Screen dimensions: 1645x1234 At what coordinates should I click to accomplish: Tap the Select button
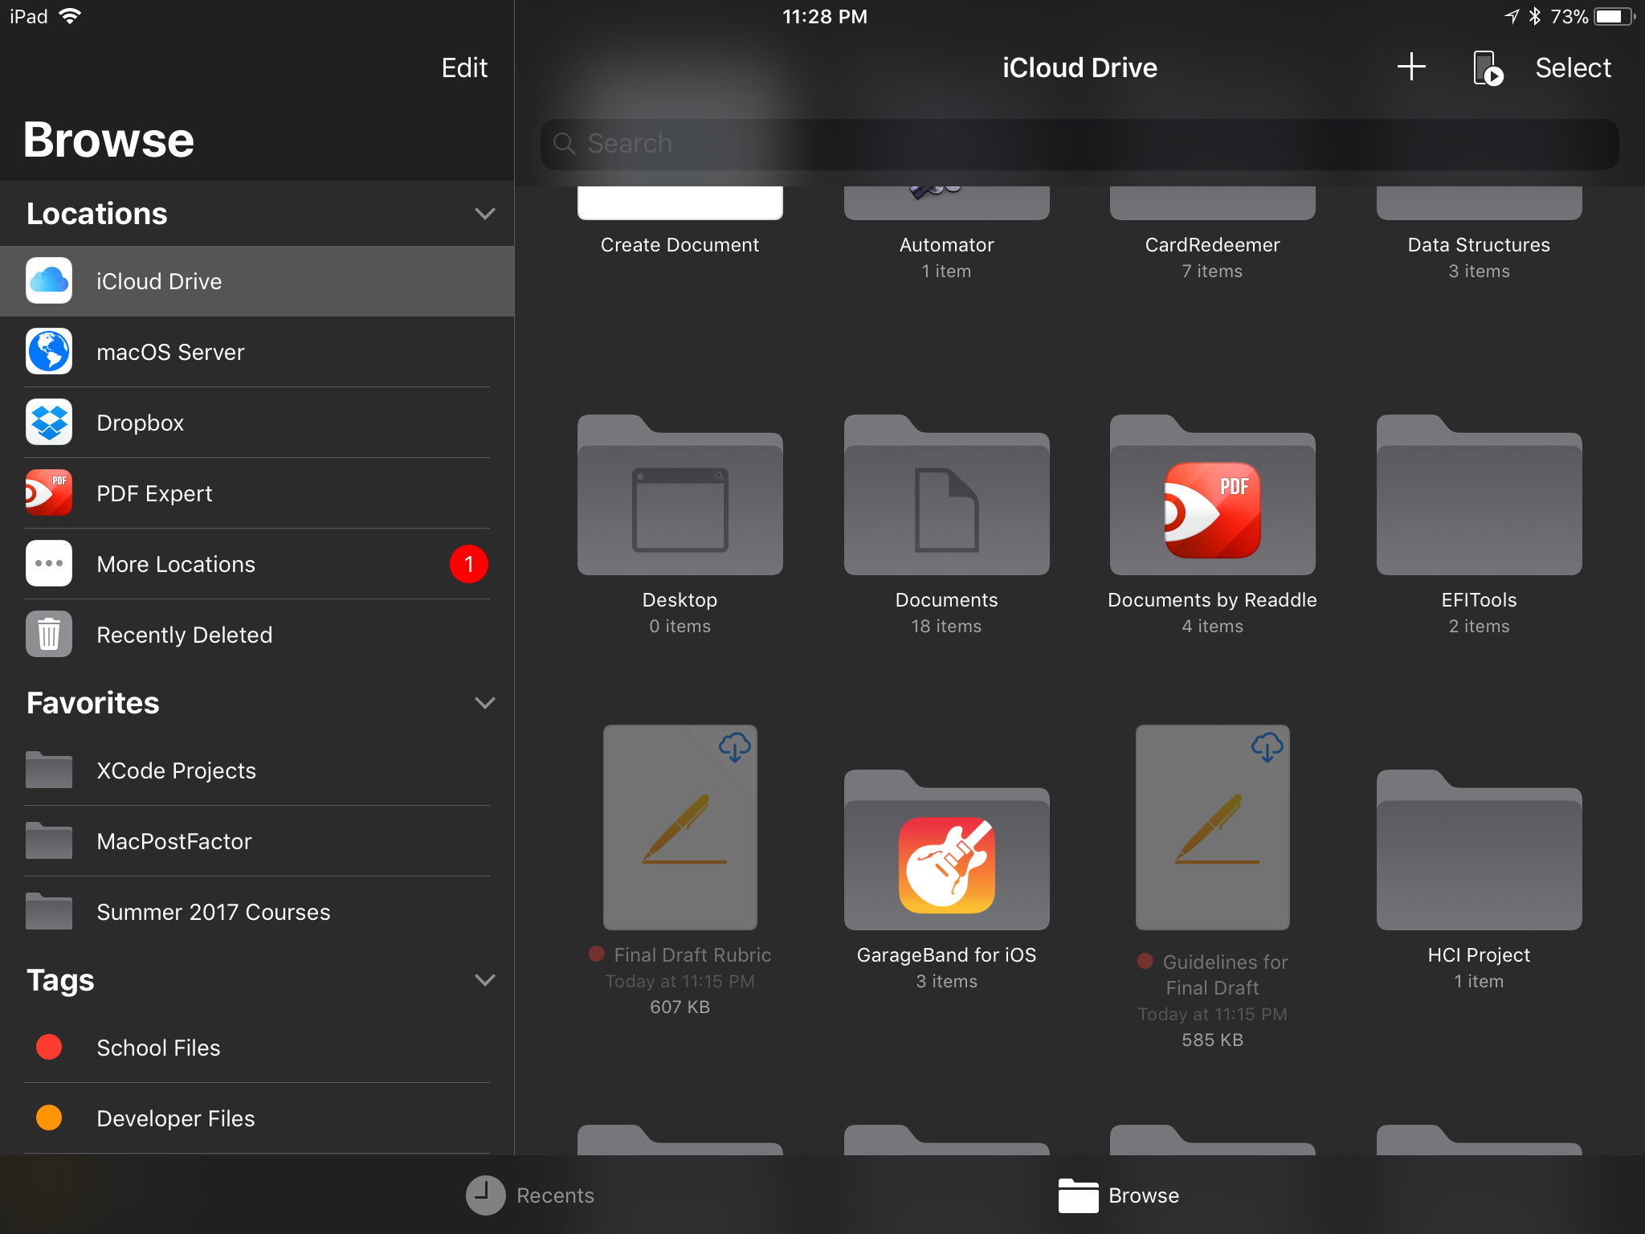1572,67
